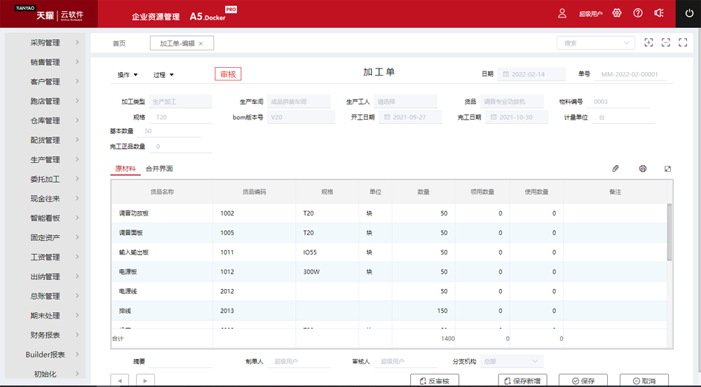This screenshot has width=701, height=387.
Task: Expand 委托加工 sidebar menu
Action: click(x=45, y=179)
